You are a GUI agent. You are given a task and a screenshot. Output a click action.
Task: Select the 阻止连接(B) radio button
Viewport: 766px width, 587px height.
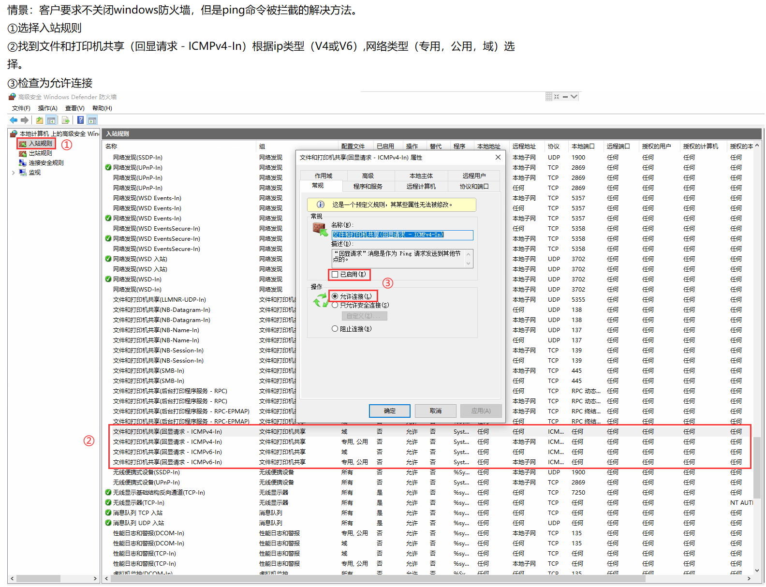(335, 329)
